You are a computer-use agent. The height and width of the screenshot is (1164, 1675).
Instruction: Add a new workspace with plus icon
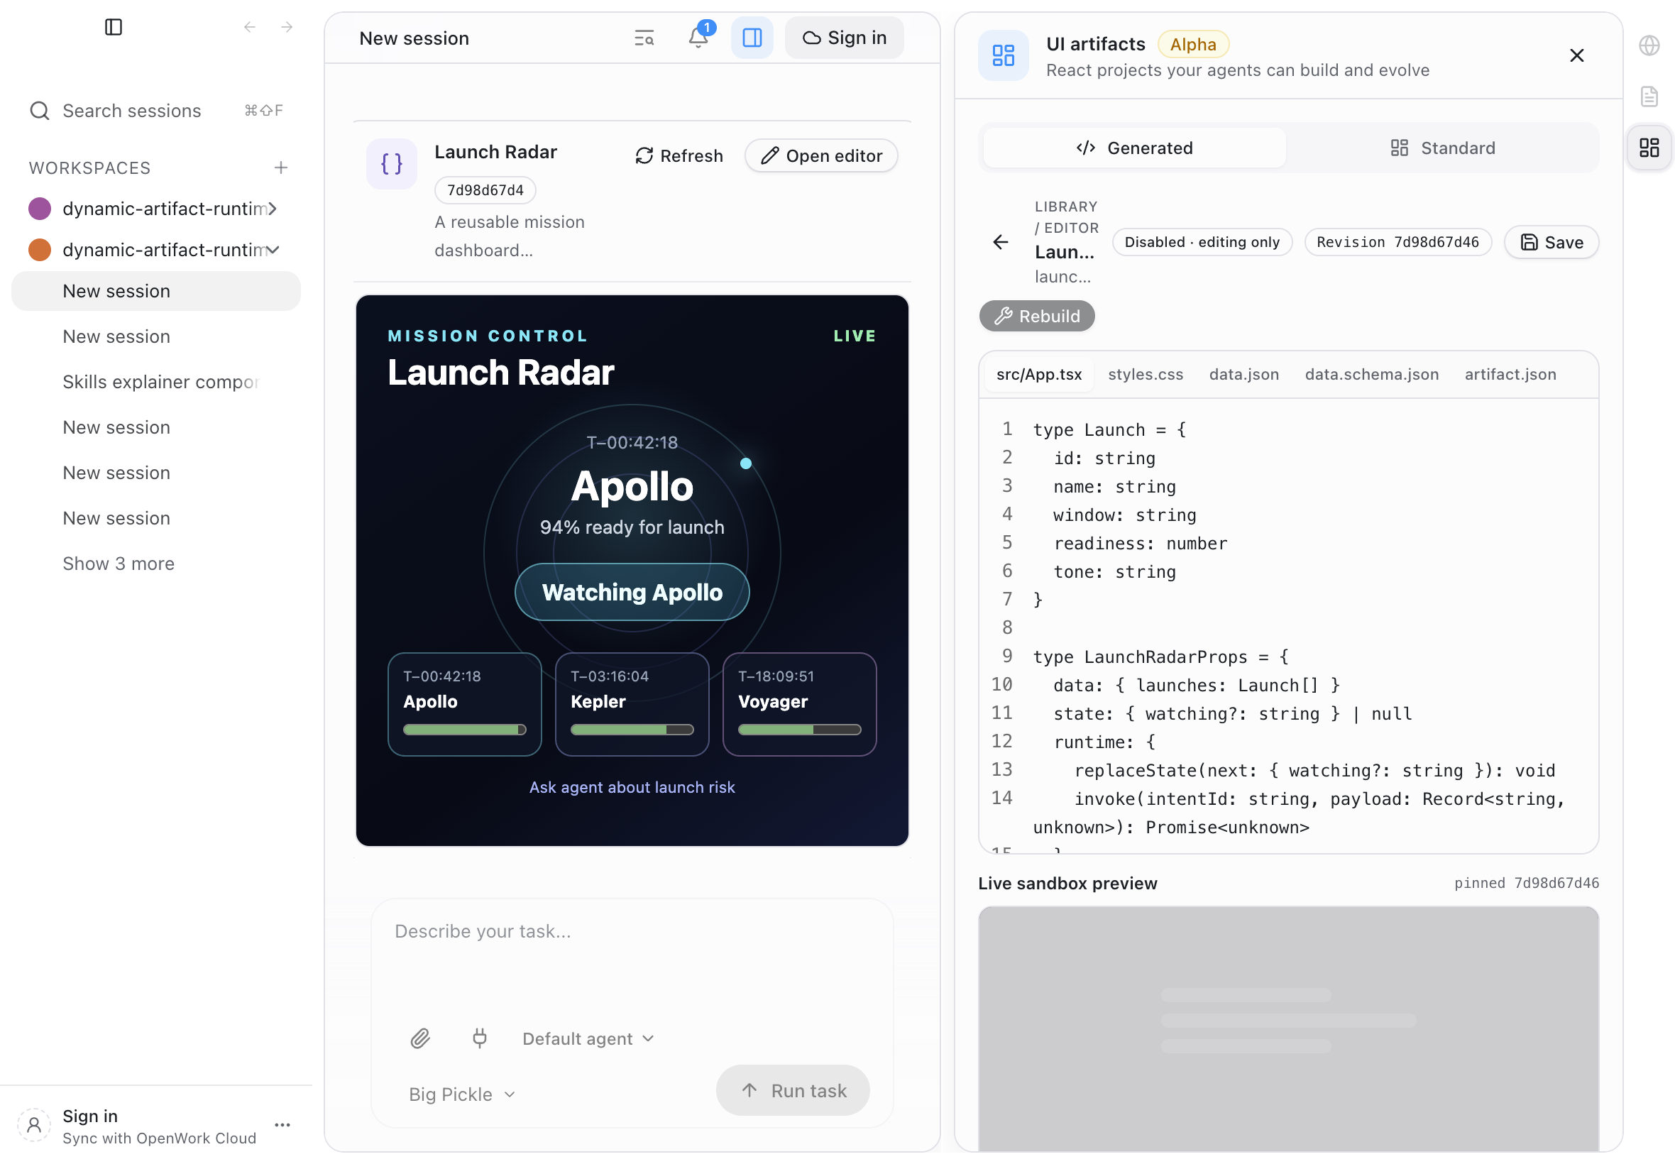[x=281, y=168]
